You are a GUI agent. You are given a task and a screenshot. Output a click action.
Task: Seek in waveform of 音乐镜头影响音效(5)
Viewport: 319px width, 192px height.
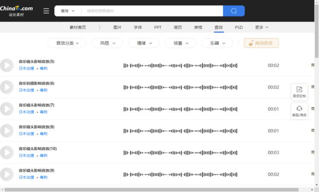click(180, 66)
